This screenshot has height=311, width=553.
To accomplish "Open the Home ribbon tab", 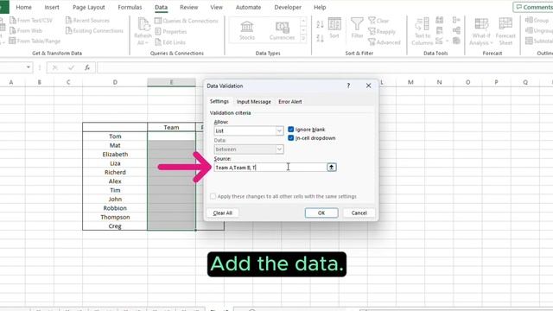I will tap(23, 7).
